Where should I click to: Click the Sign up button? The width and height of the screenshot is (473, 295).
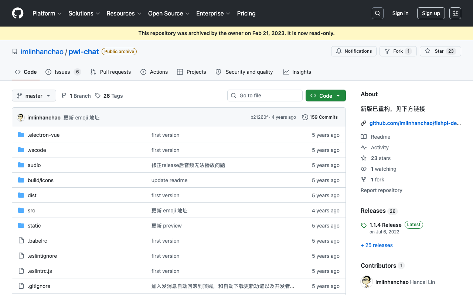click(x=431, y=13)
